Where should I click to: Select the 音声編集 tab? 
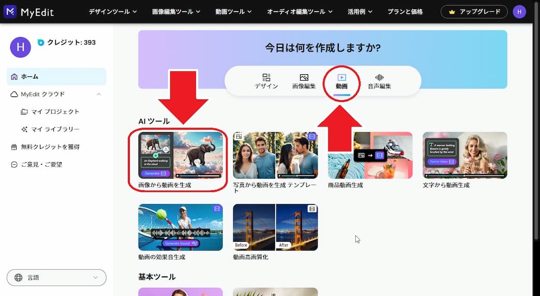[x=379, y=82]
